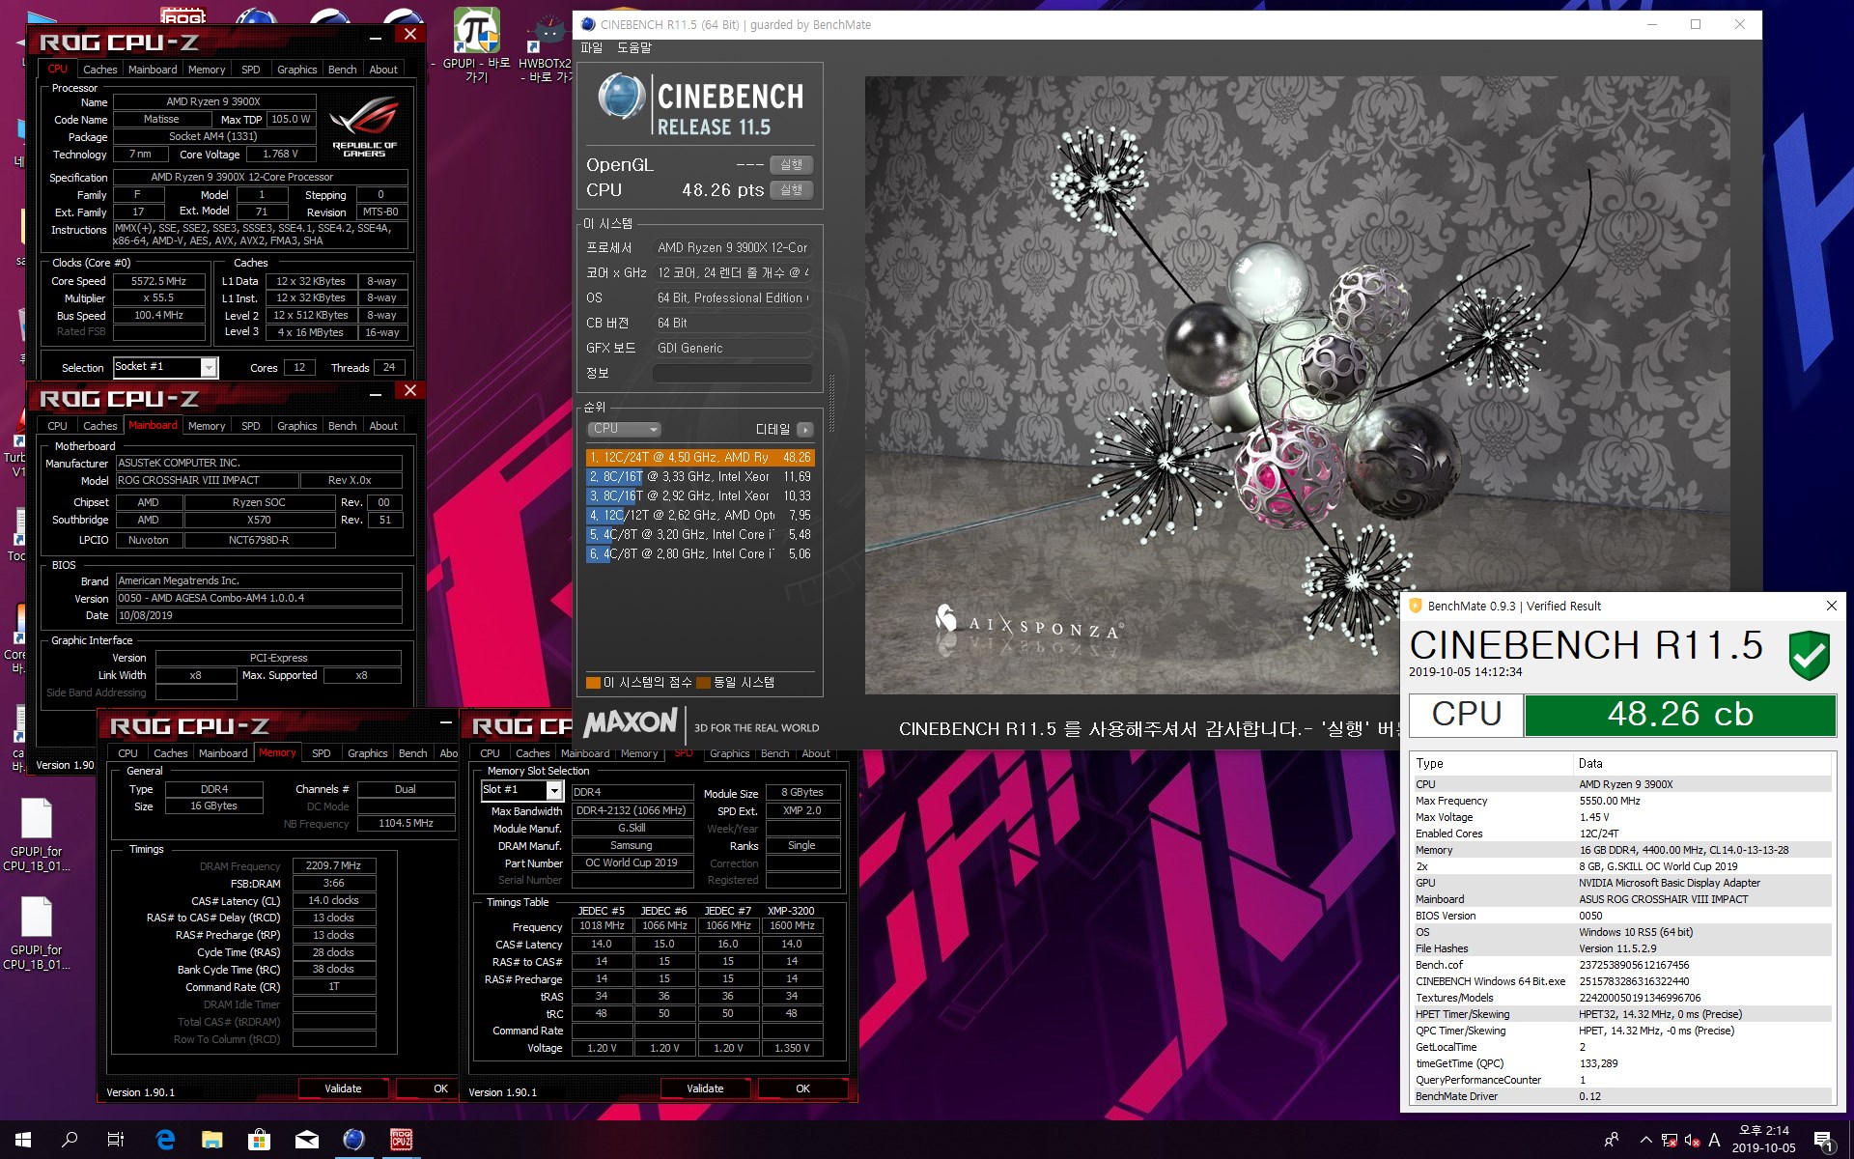Select Bench tab in Mainboard CPU-Z window

pyautogui.click(x=342, y=426)
